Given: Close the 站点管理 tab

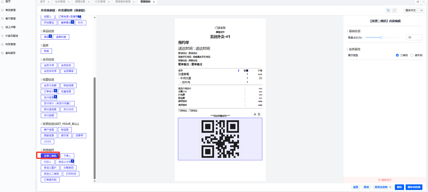Looking at the screenshot, I should pos(69,2).
